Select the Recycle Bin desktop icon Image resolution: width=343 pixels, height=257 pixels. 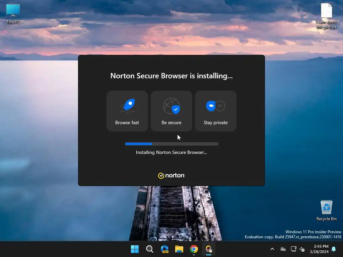click(326, 210)
